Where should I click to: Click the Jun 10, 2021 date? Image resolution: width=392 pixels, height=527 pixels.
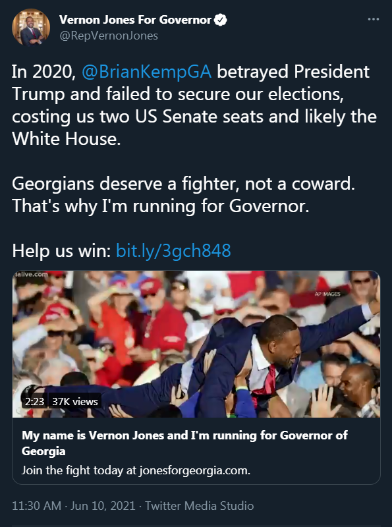pos(103,505)
